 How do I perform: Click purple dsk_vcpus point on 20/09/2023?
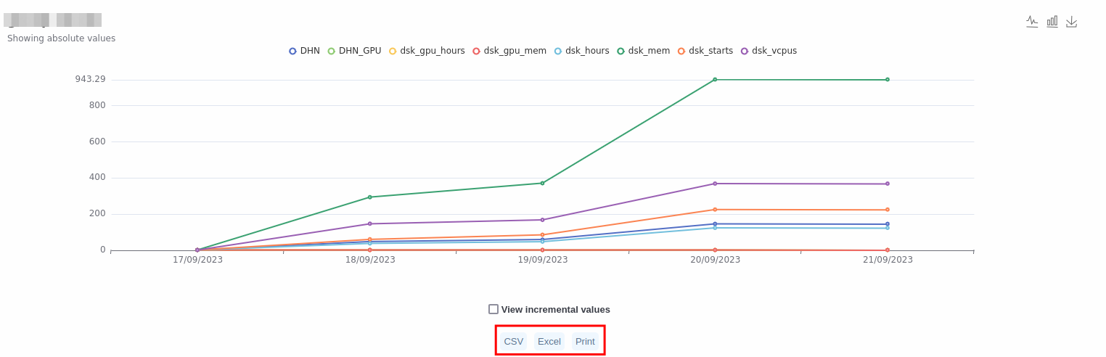tap(715, 184)
